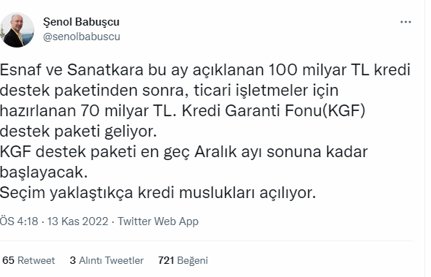Image resolution: width=431 pixels, height=277 pixels.
Task: Visit the @senolbabuscu handle link
Action: pyautogui.click(x=82, y=37)
